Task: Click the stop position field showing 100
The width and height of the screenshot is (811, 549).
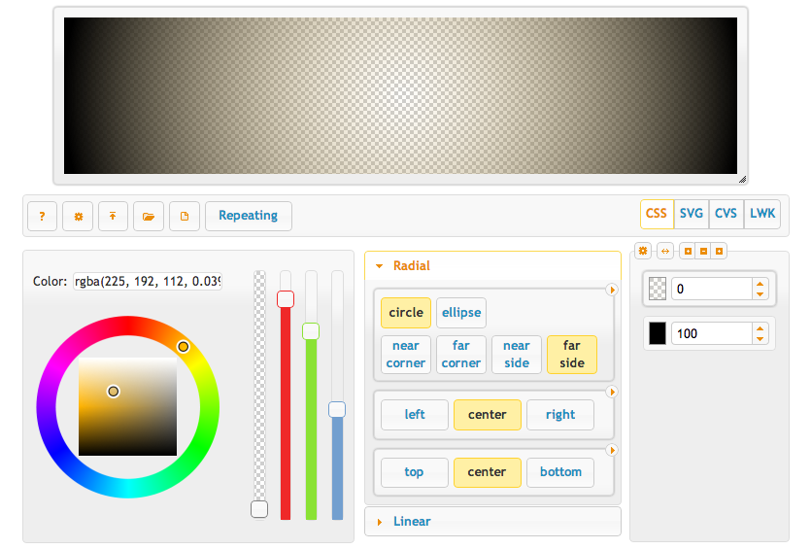Action: tap(712, 333)
